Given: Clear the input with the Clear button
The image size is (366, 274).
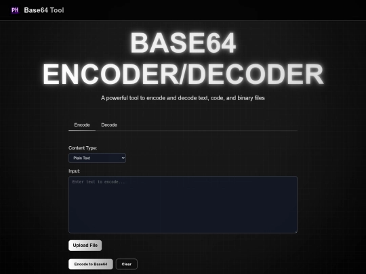Looking at the screenshot, I should pyautogui.click(x=127, y=264).
